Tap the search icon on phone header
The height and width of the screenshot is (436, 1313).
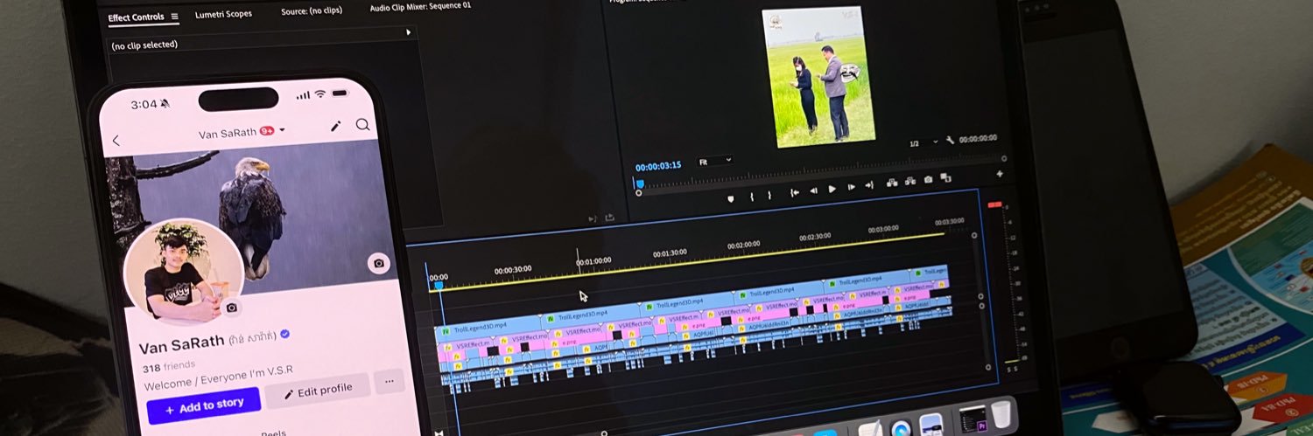click(x=362, y=125)
